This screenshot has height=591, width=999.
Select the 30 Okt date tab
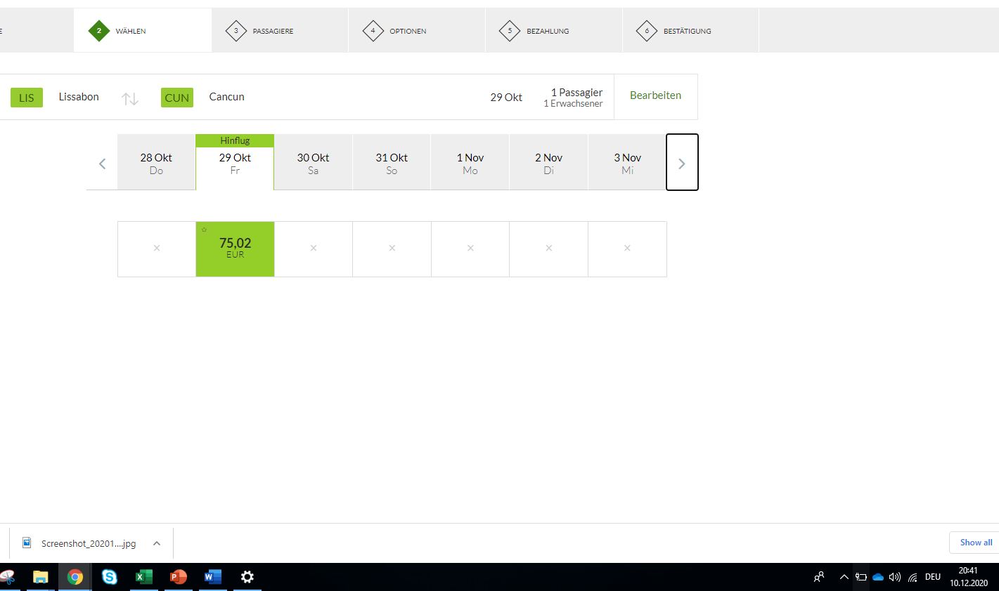313,162
